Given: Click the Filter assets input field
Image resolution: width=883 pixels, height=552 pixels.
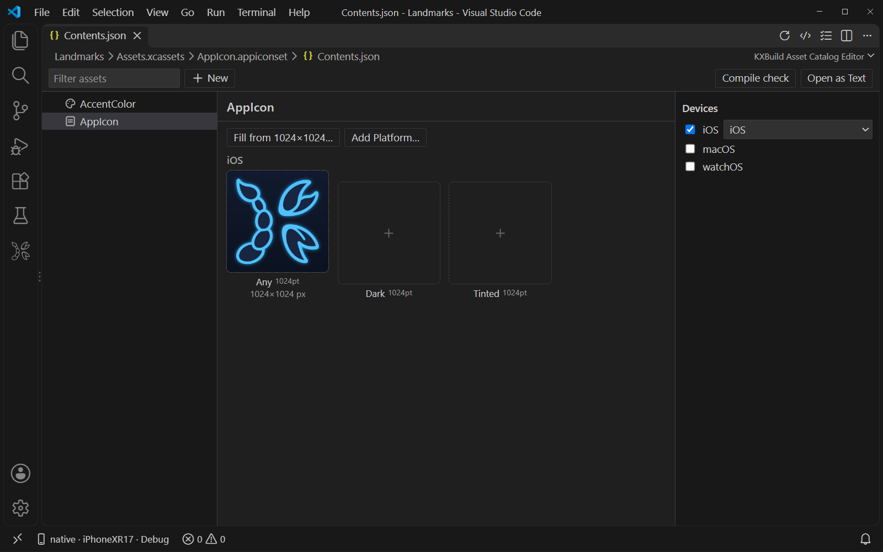Looking at the screenshot, I should tap(114, 78).
